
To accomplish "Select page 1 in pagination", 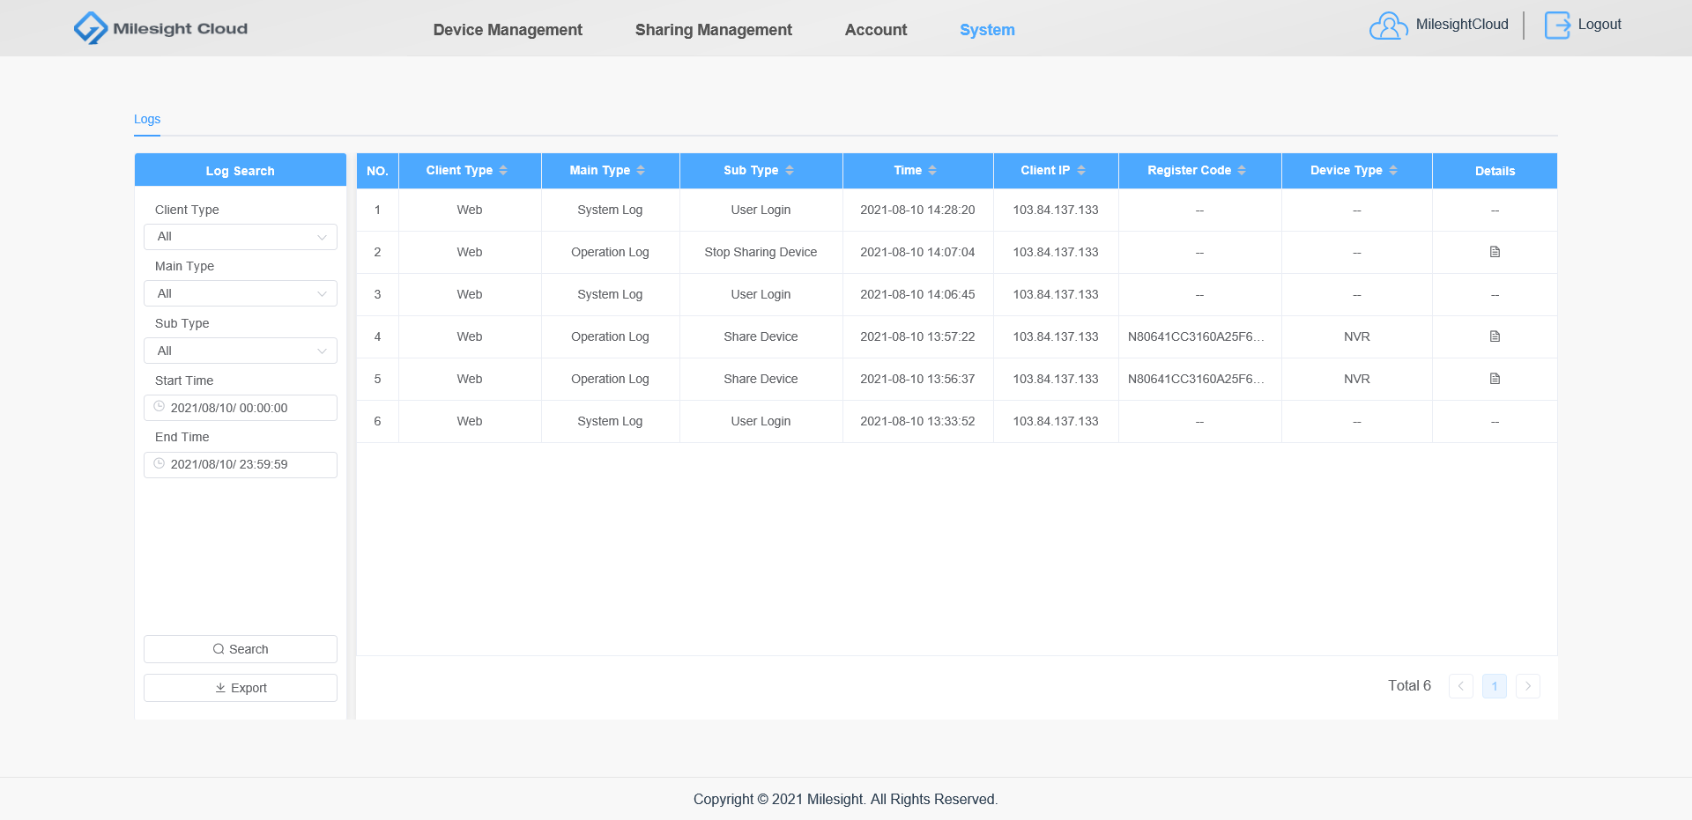I will [x=1495, y=686].
